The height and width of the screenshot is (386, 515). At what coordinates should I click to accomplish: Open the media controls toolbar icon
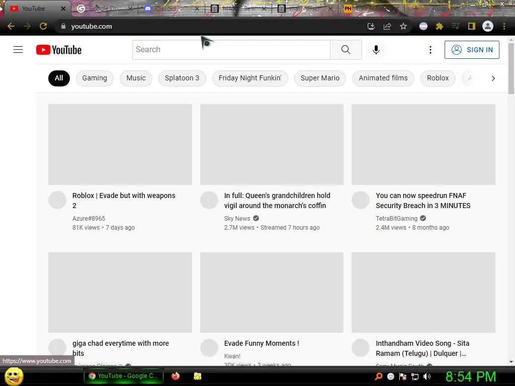tap(455, 26)
